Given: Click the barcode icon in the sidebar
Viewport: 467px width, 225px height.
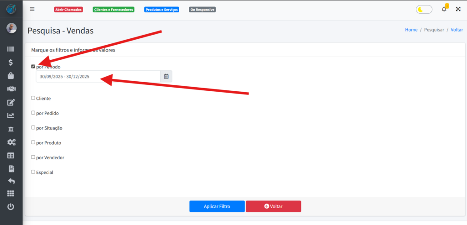Looking at the screenshot, I should click(x=11, y=49).
